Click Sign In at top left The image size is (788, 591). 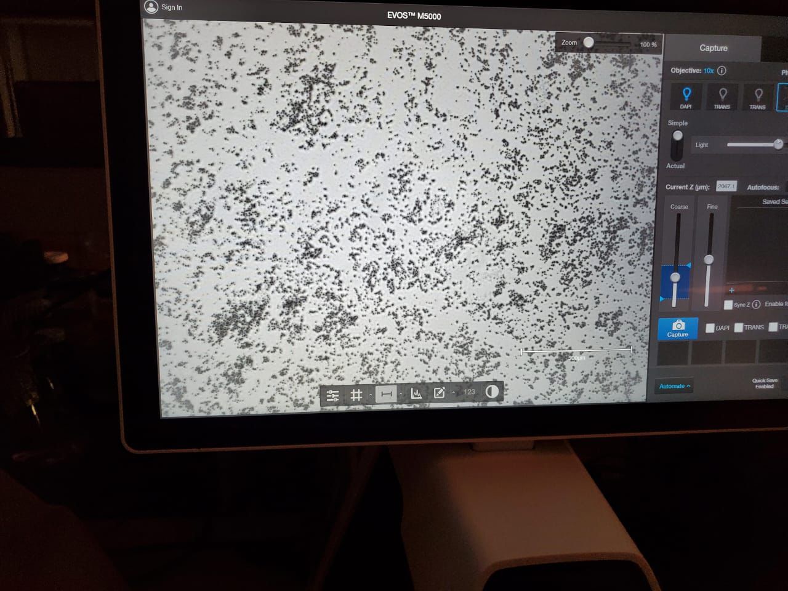tap(164, 7)
